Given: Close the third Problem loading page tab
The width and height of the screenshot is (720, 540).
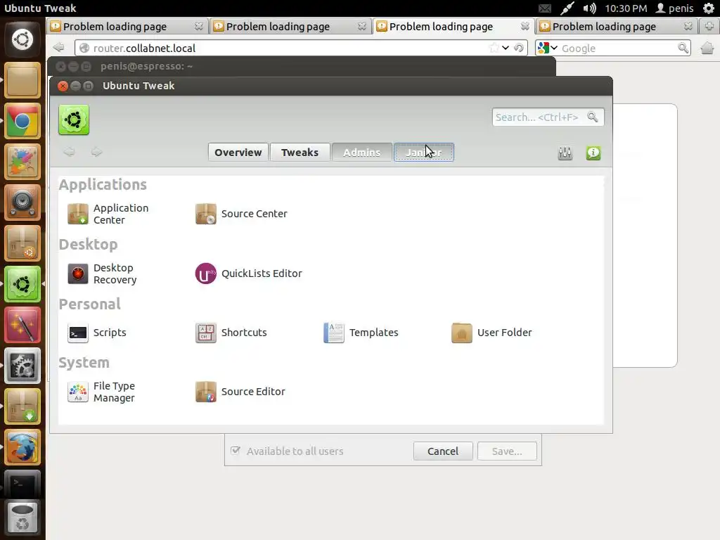Looking at the screenshot, I should (525, 26).
